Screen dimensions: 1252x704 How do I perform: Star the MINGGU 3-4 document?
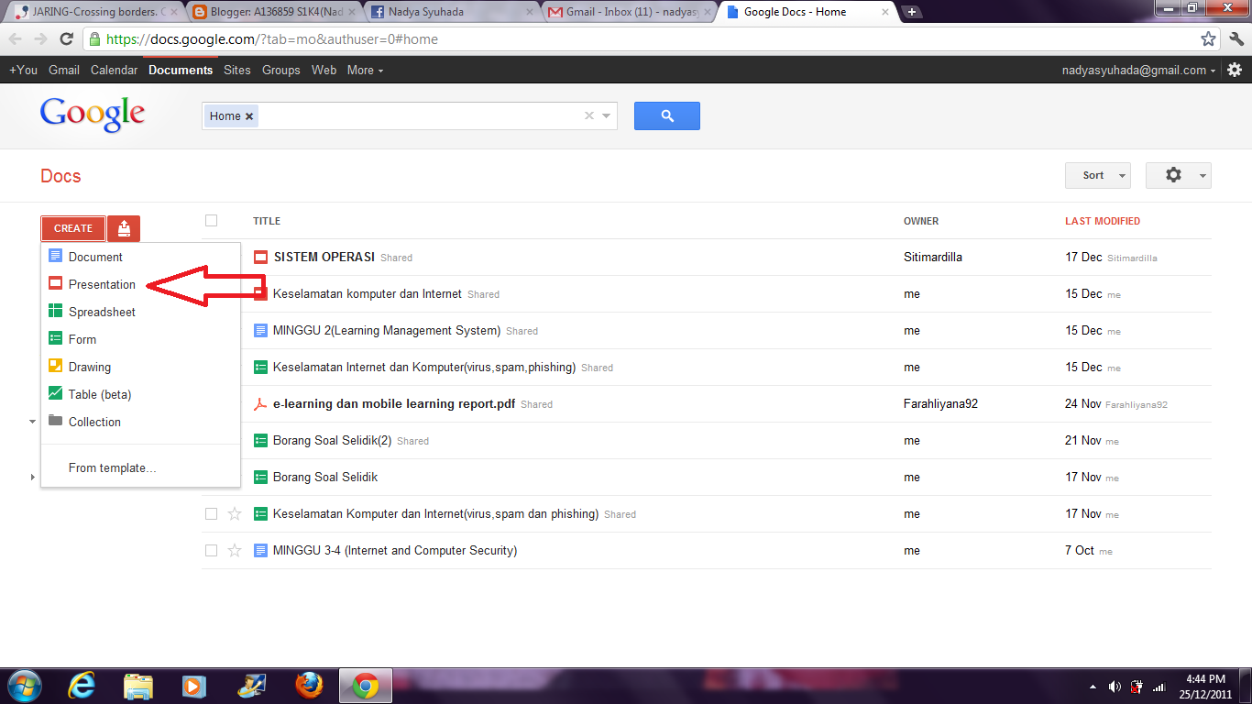click(x=235, y=551)
